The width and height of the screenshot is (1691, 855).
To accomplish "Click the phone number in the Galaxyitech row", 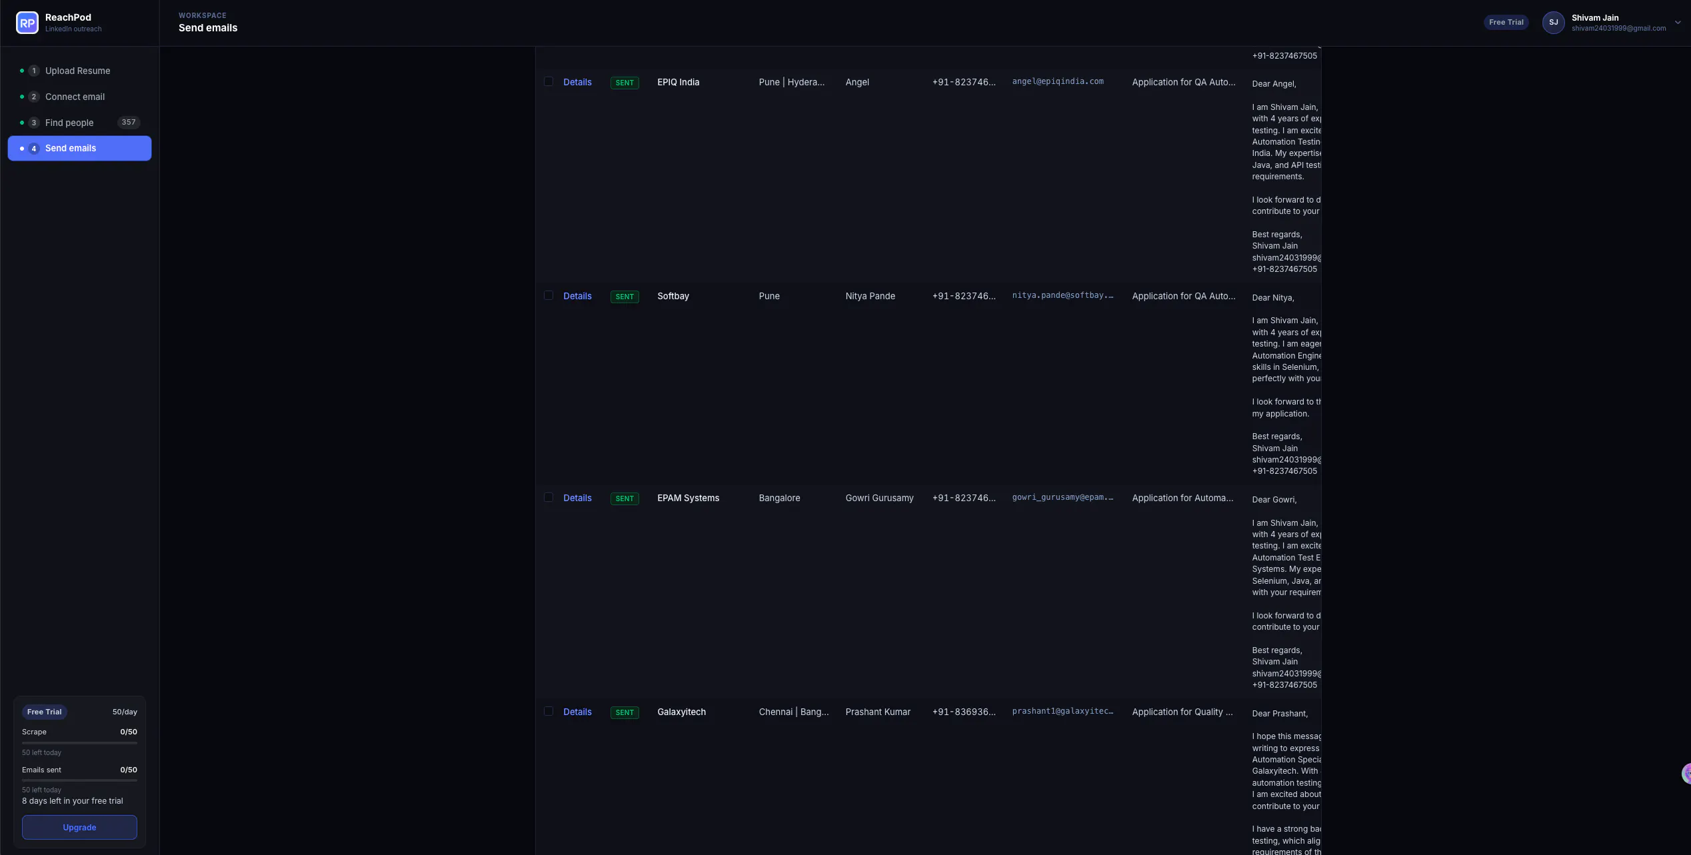I will tap(964, 712).
